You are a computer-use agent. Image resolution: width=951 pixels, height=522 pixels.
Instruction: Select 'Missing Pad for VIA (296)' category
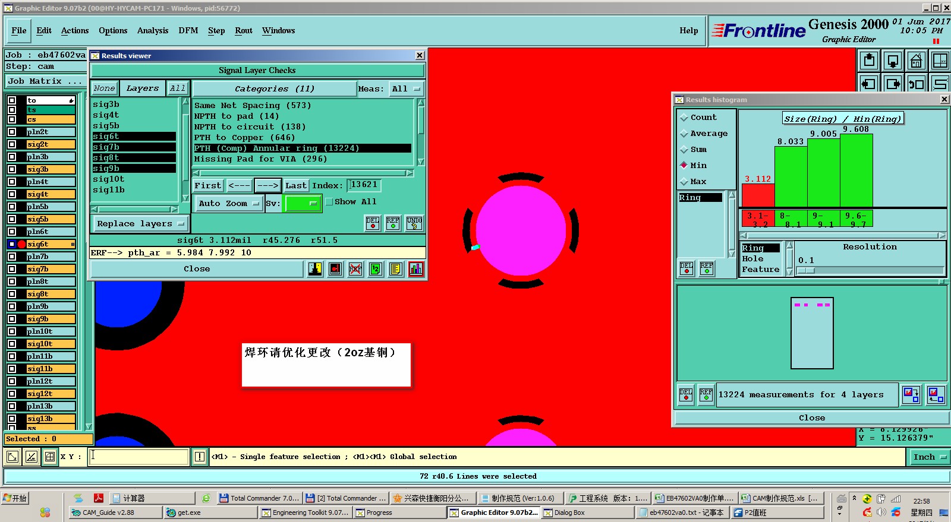pyautogui.click(x=303, y=159)
